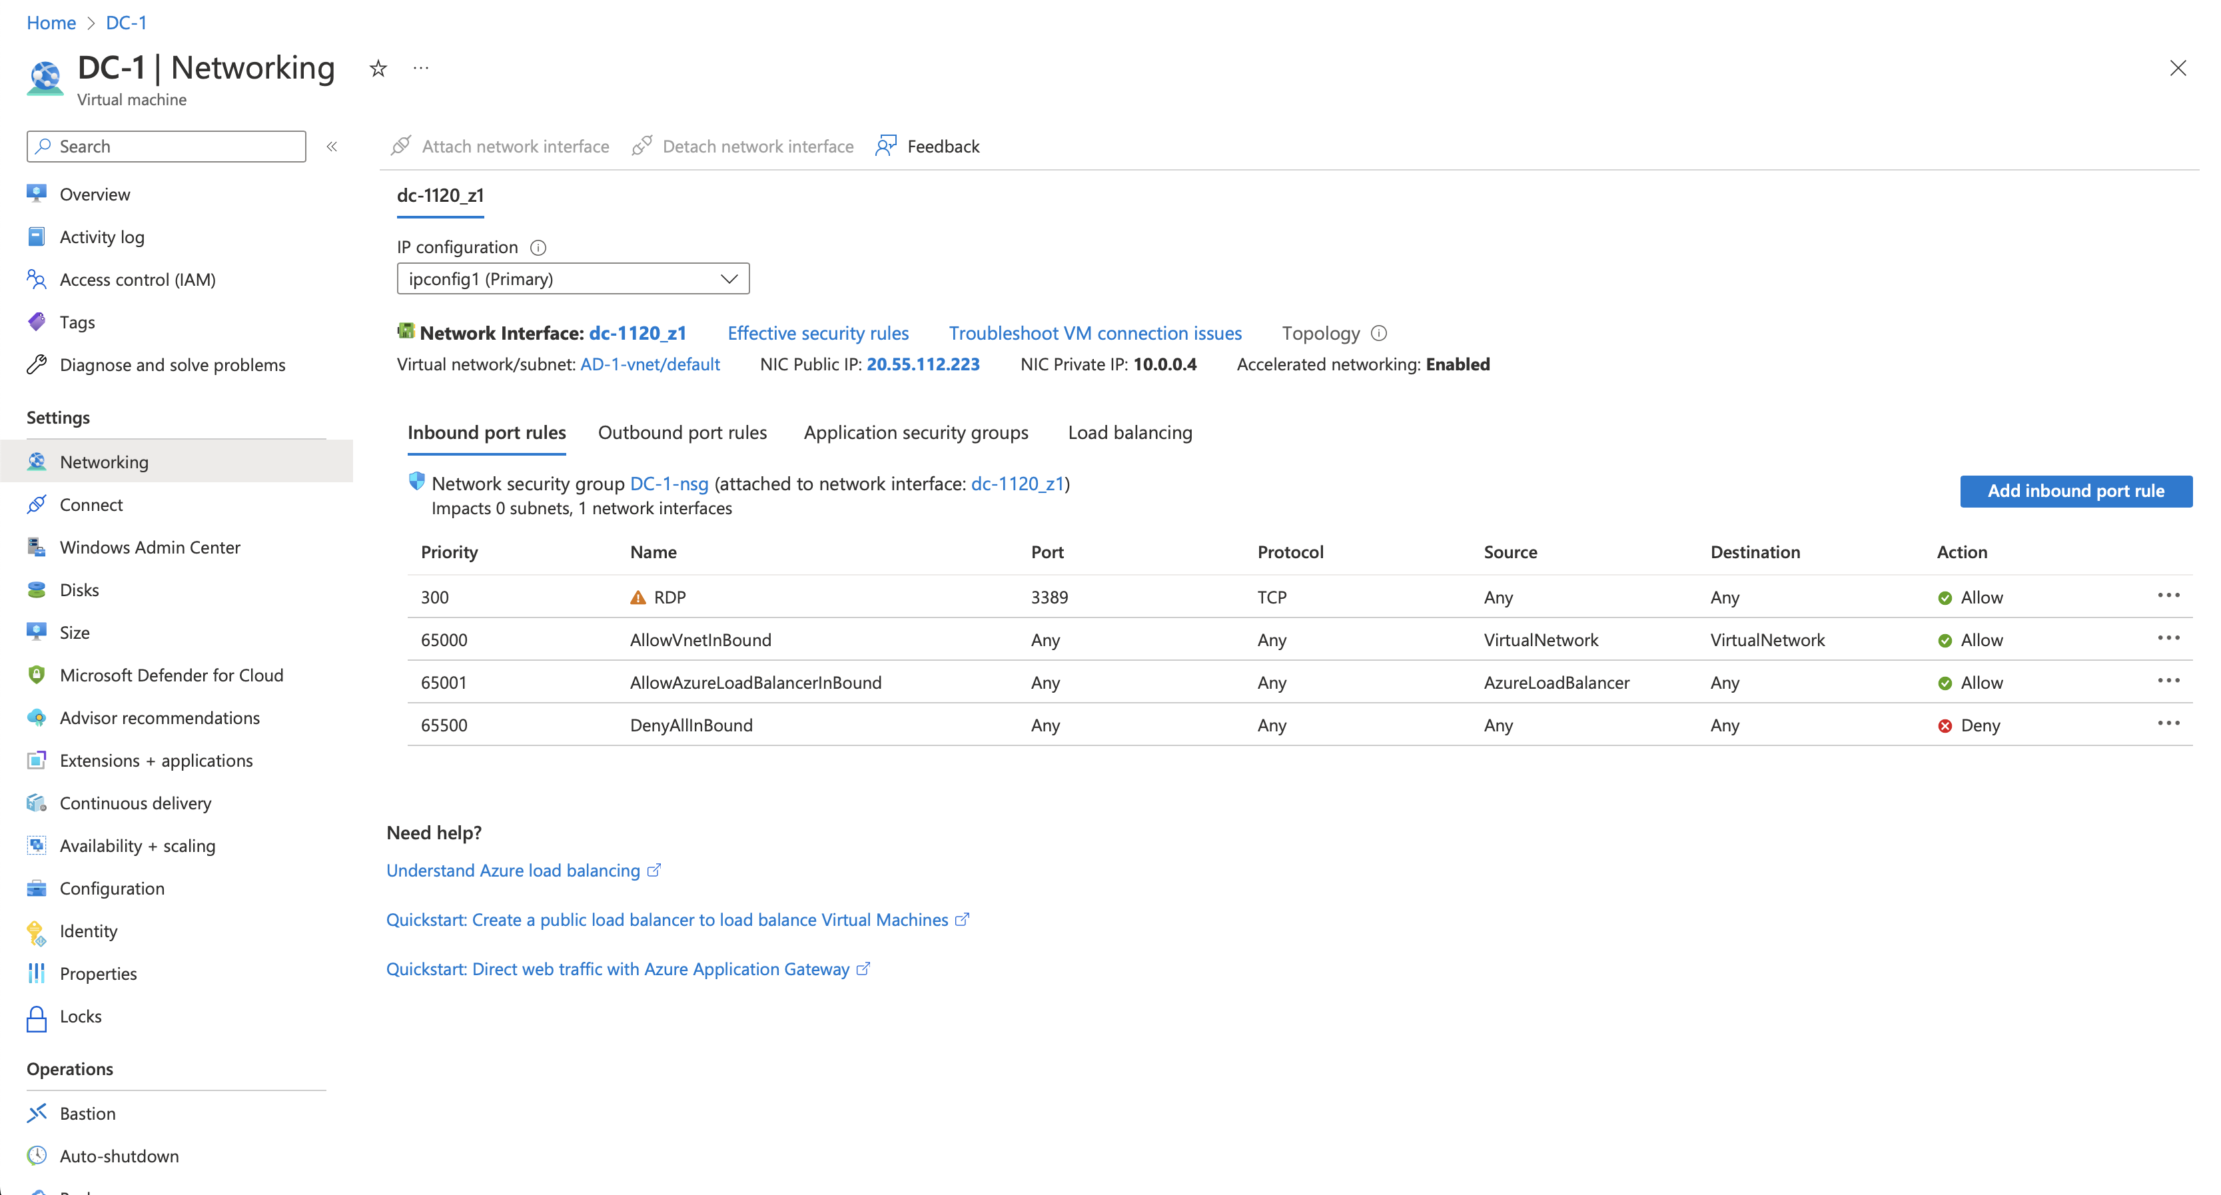
Task: Open Quickstart Azure Application Gateway link
Action: (x=628, y=969)
